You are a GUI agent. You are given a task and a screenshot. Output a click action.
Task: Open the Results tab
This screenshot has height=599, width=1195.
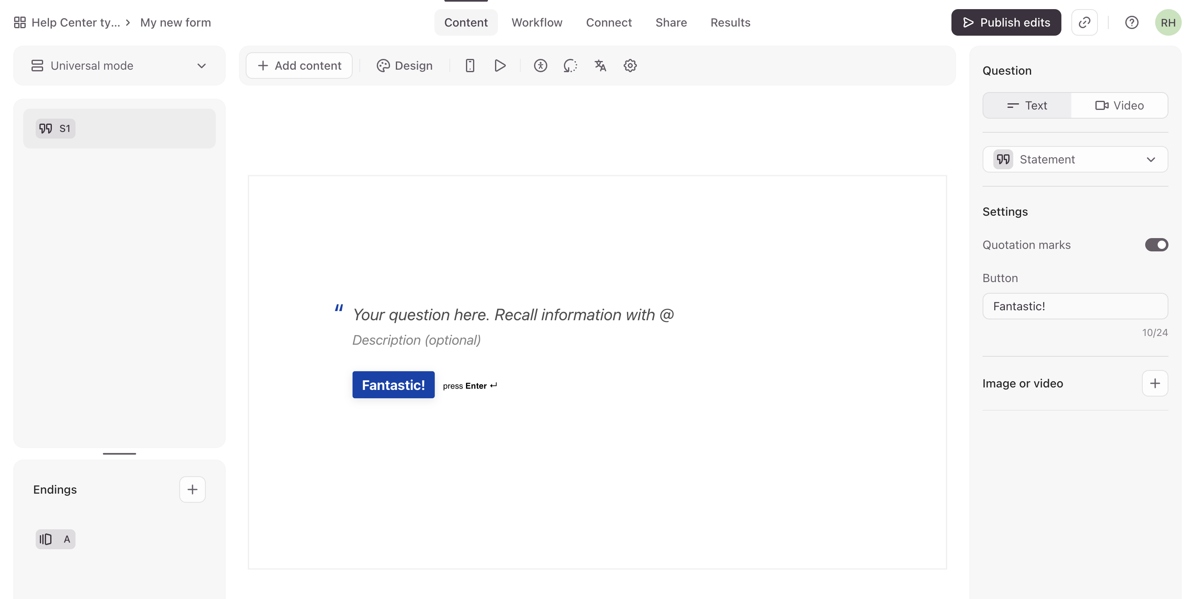(730, 22)
